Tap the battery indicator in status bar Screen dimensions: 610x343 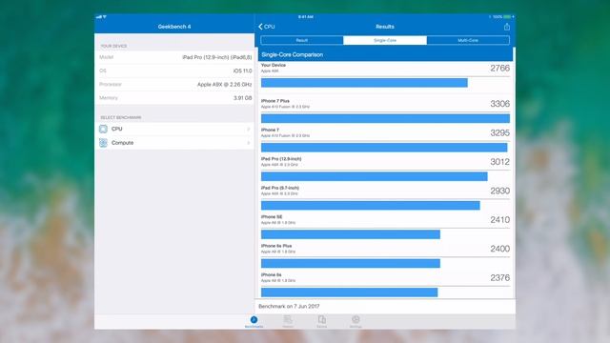coord(507,17)
